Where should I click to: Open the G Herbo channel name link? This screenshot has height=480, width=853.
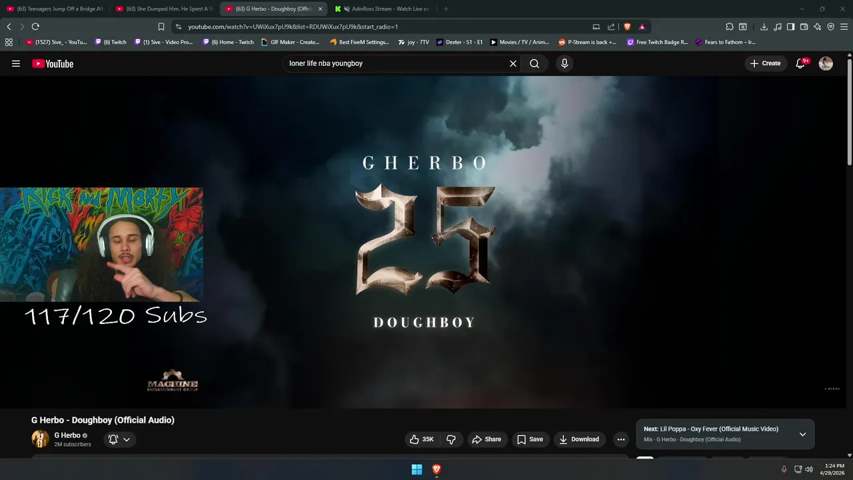67,435
